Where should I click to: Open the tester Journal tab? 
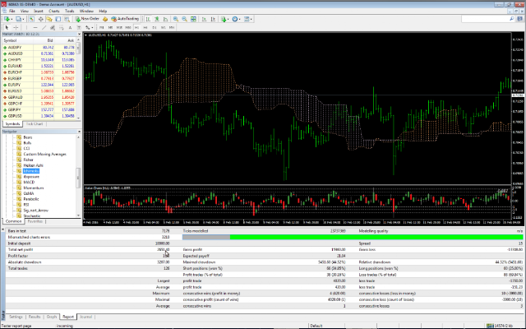tap(85, 317)
